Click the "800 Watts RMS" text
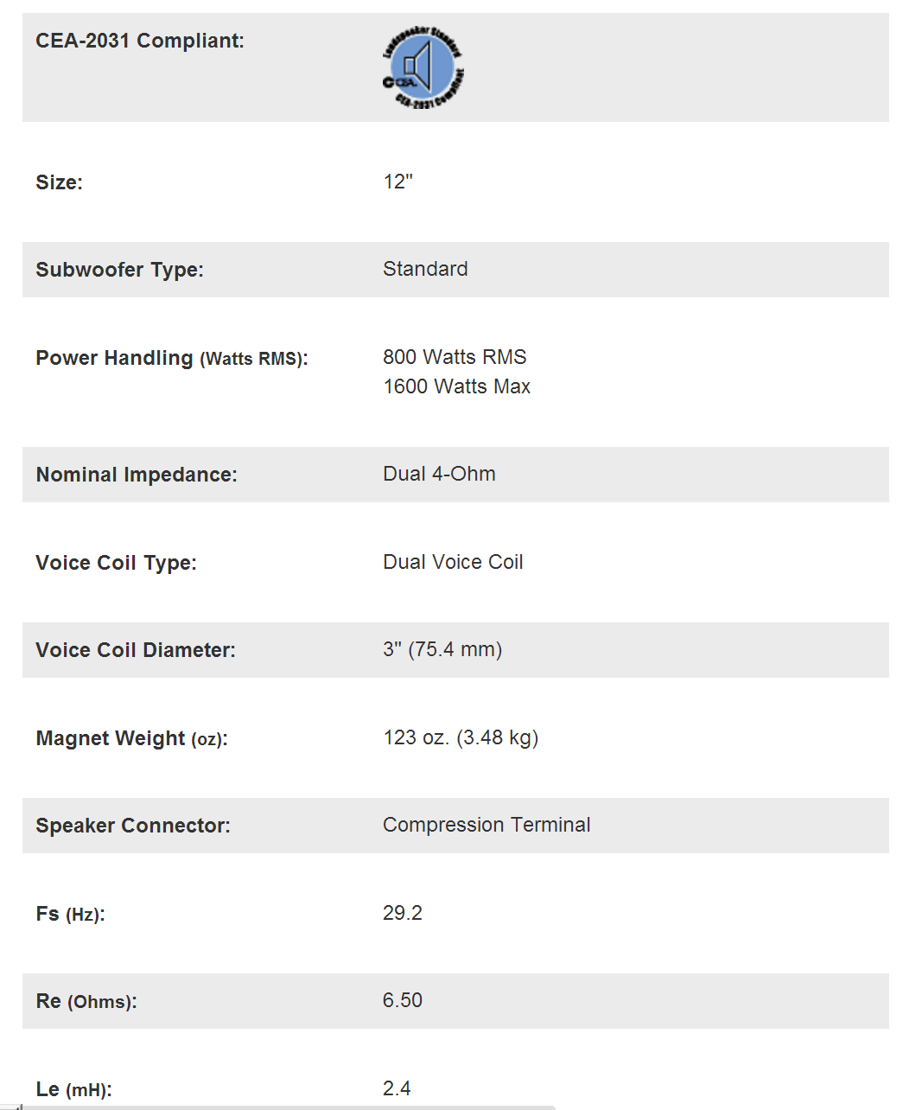The height and width of the screenshot is (1110, 916). click(455, 357)
